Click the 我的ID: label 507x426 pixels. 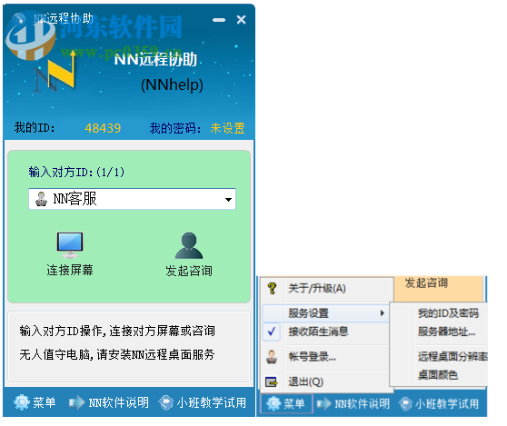coord(35,127)
